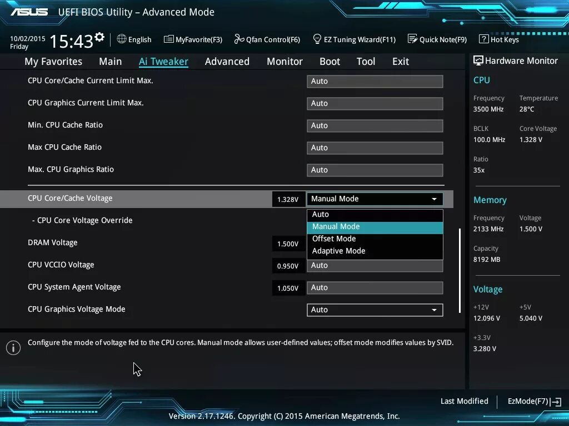The image size is (569, 426).
Task: Click the 1.050V System Agent reading
Action: (x=288, y=288)
